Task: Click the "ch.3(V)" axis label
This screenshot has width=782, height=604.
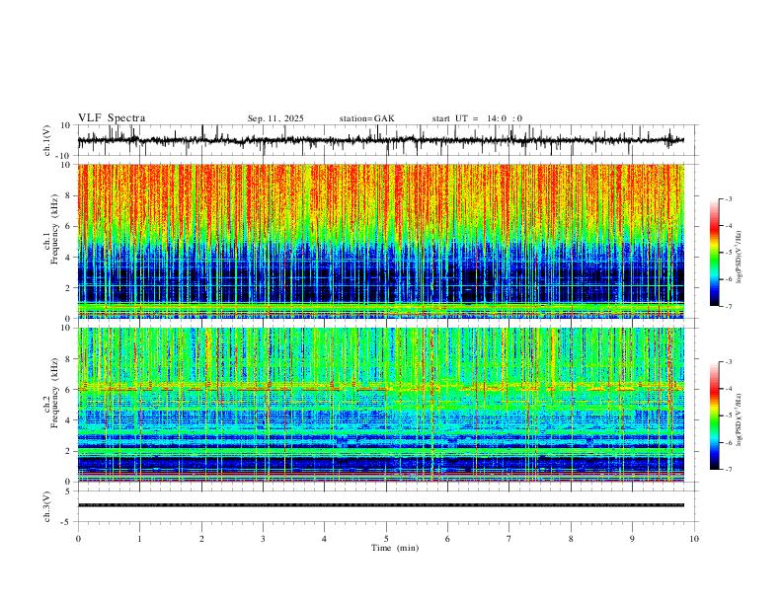Action: tap(47, 506)
